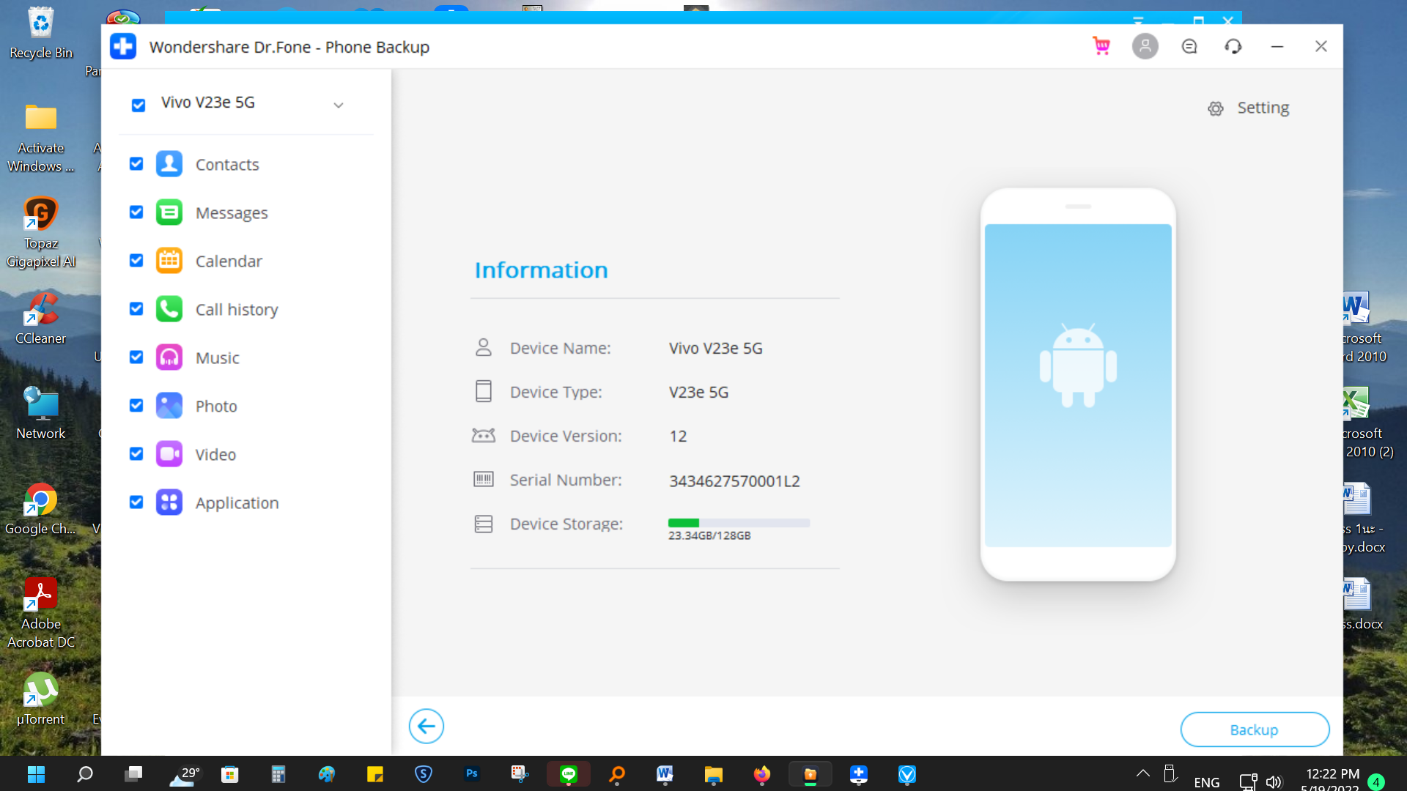Uncheck the Application checkbox
This screenshot has width=1407, height=791.
pos(136,502)
